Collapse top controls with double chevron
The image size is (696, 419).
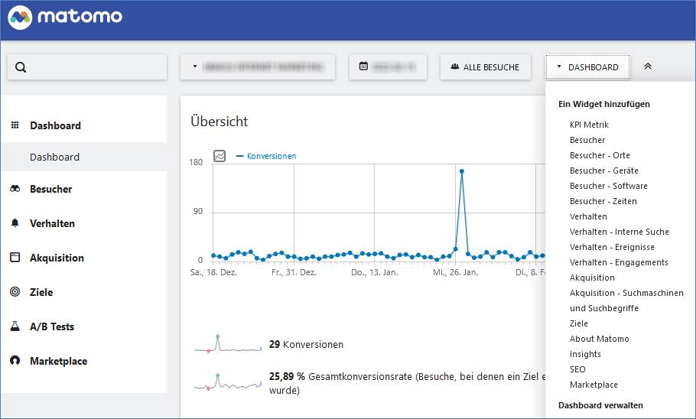[x=648, y=67]
